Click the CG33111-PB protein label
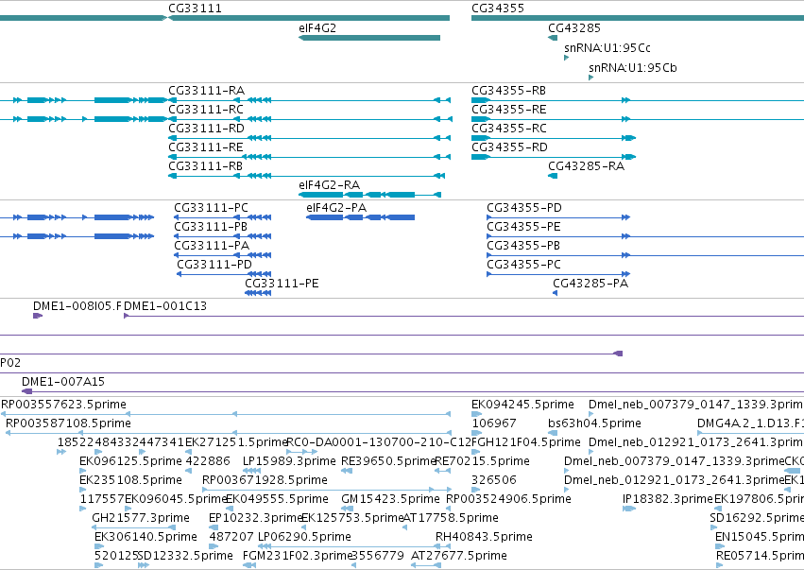 (x=211, y=227)
